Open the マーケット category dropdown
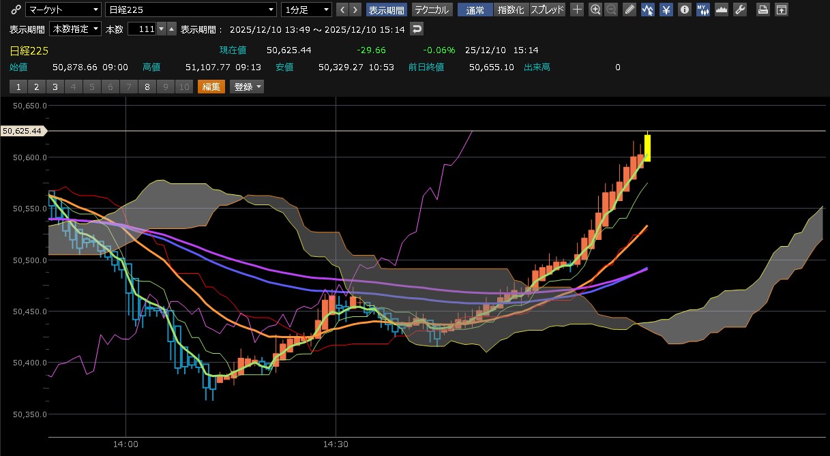830x456 pixels. tap(62, 10)
